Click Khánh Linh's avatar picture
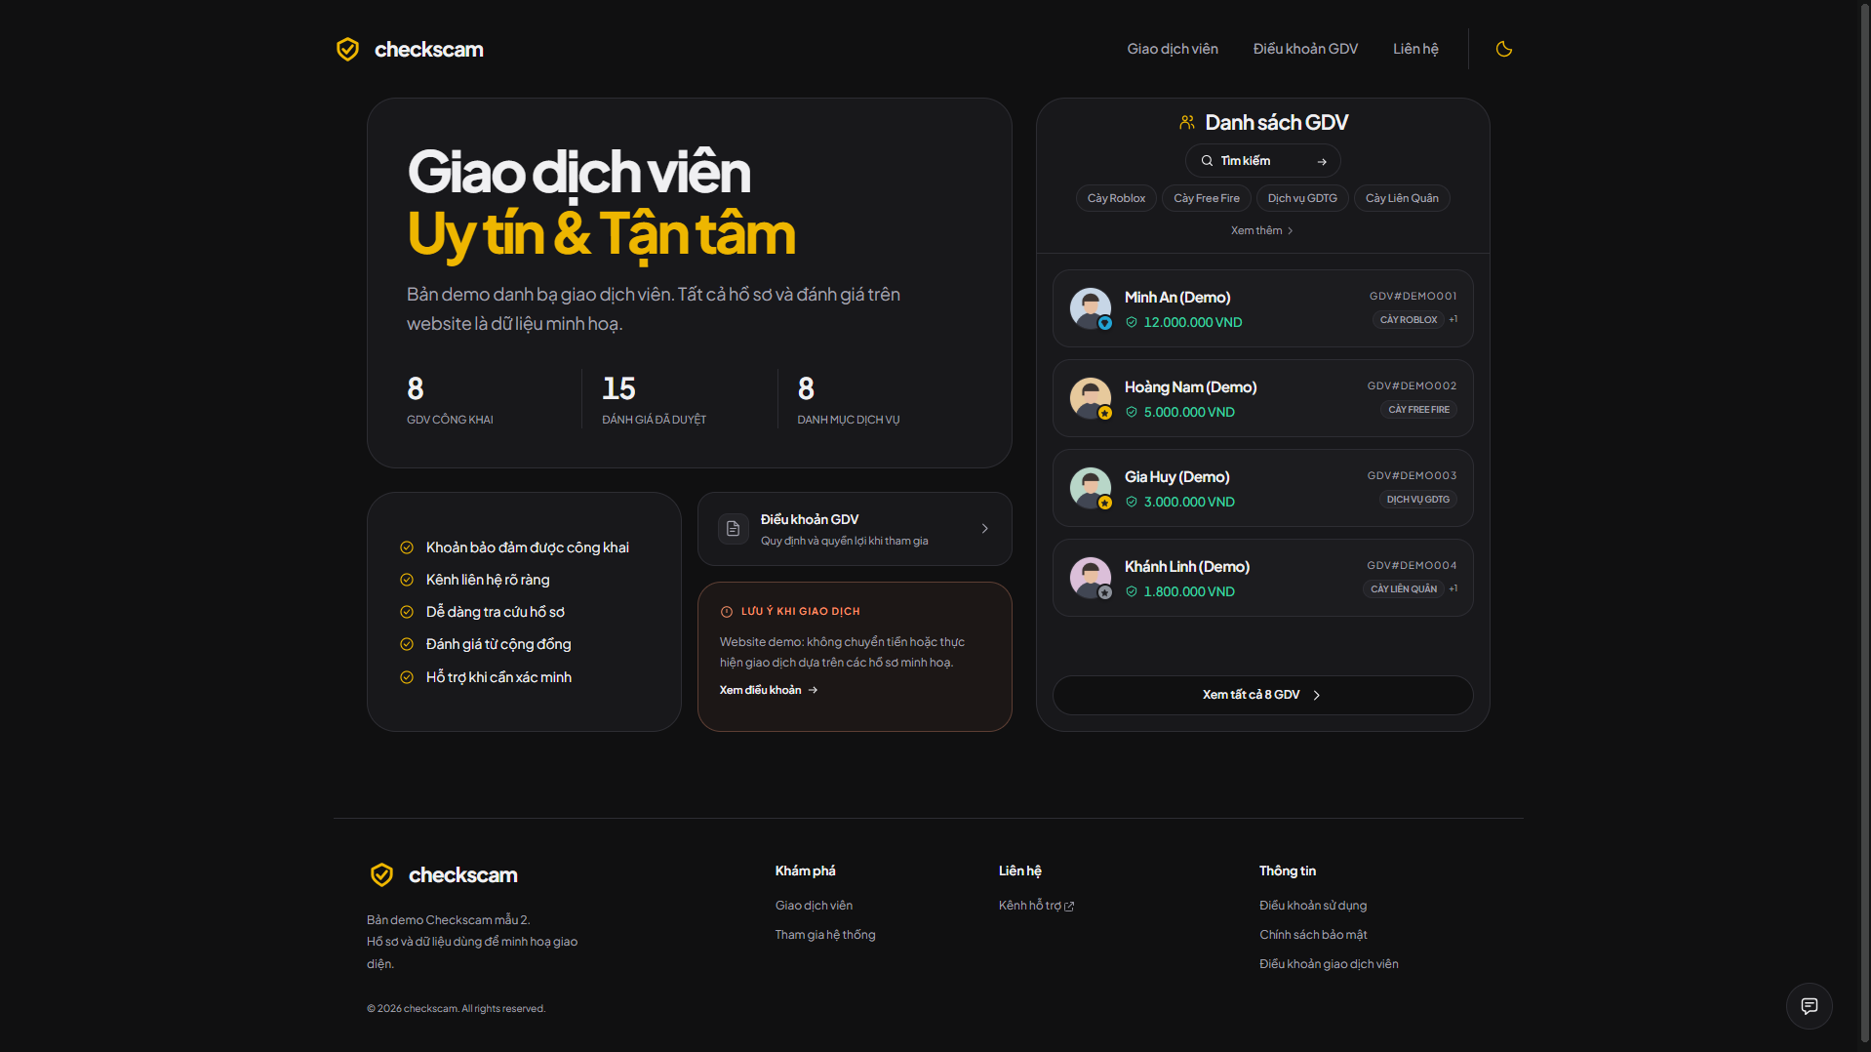Image resolution: width=1871 pixels, height=1052 pixels. tap(1091, 578)
